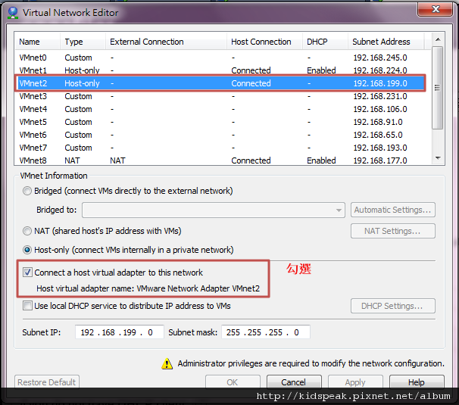Image resolution: width=459 pixels, height=405 pixels.
Task: Select the VMnet3 row
Action: click(x=221, y=96)
